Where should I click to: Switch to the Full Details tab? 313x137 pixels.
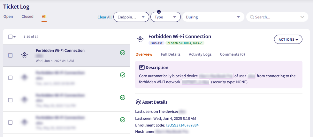[x=171, y=54]
